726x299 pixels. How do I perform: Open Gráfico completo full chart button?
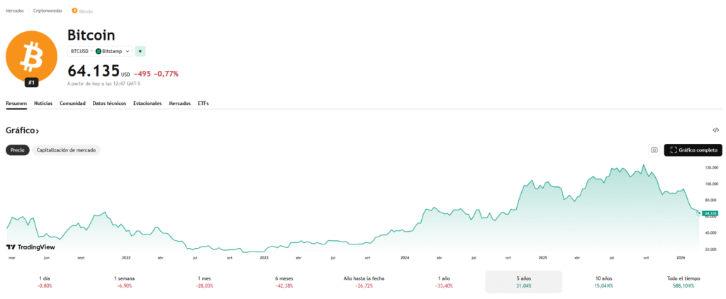pyautogui.click(x=693, y=150)
